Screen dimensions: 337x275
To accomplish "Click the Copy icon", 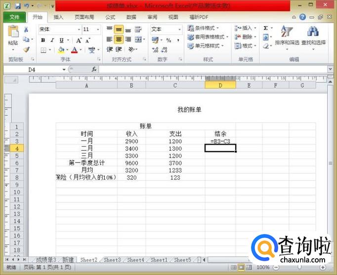I will coord(26,39).
